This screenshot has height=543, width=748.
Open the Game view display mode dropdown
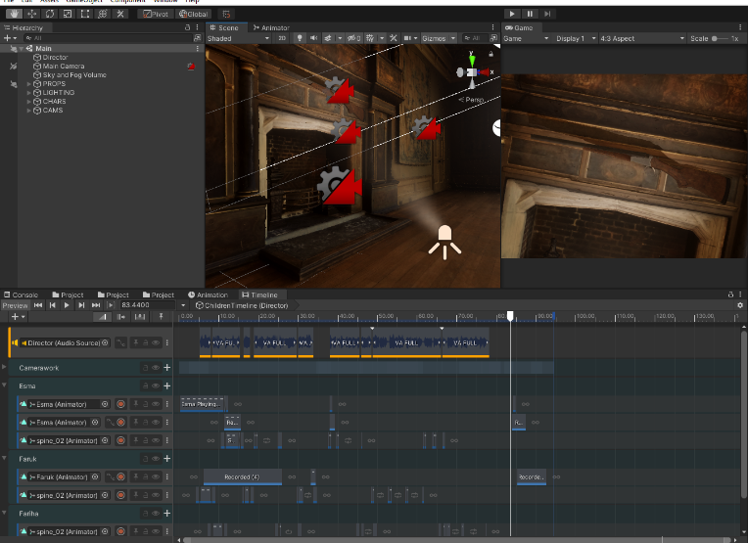click(526, 38)
